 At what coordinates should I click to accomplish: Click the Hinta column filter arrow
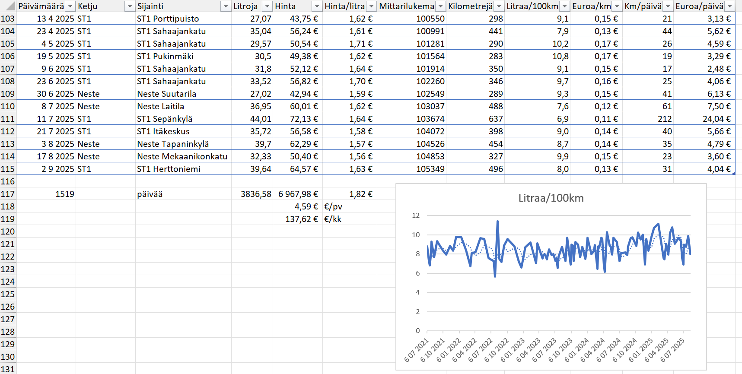317,6
